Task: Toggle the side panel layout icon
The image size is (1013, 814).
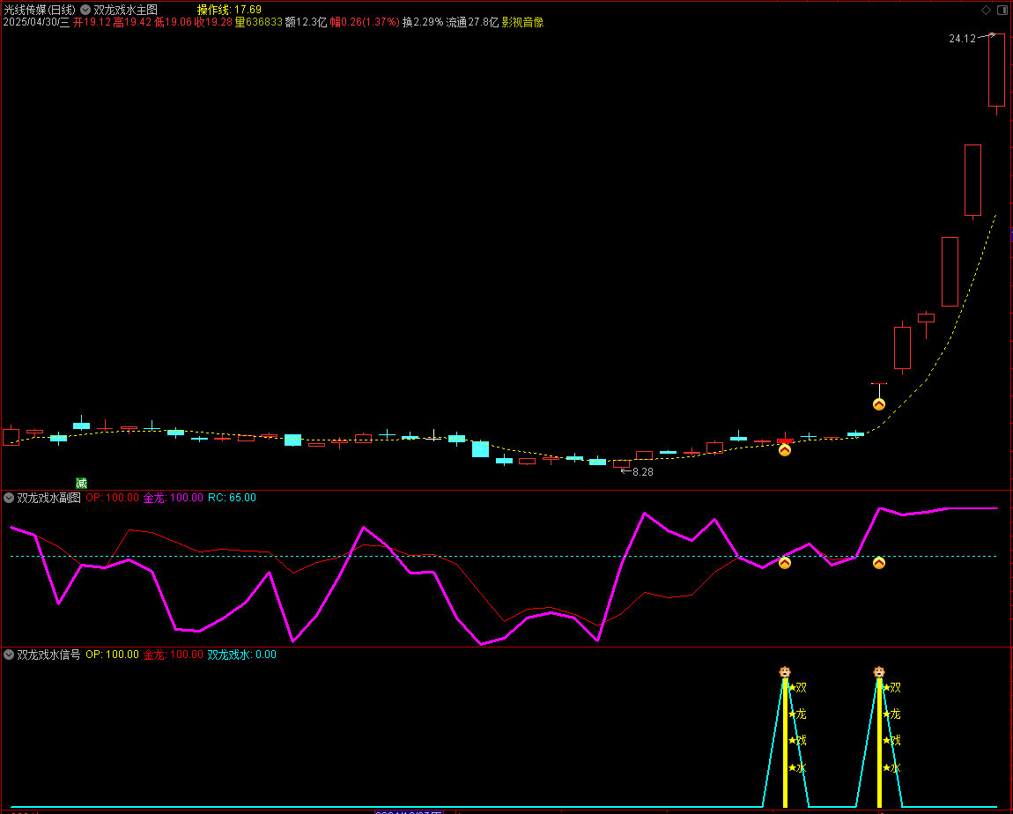Action: [x=1002, y=10]
